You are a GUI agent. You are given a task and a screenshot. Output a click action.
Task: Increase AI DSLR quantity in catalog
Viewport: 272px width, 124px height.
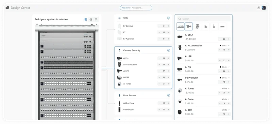tap(228, 39)
